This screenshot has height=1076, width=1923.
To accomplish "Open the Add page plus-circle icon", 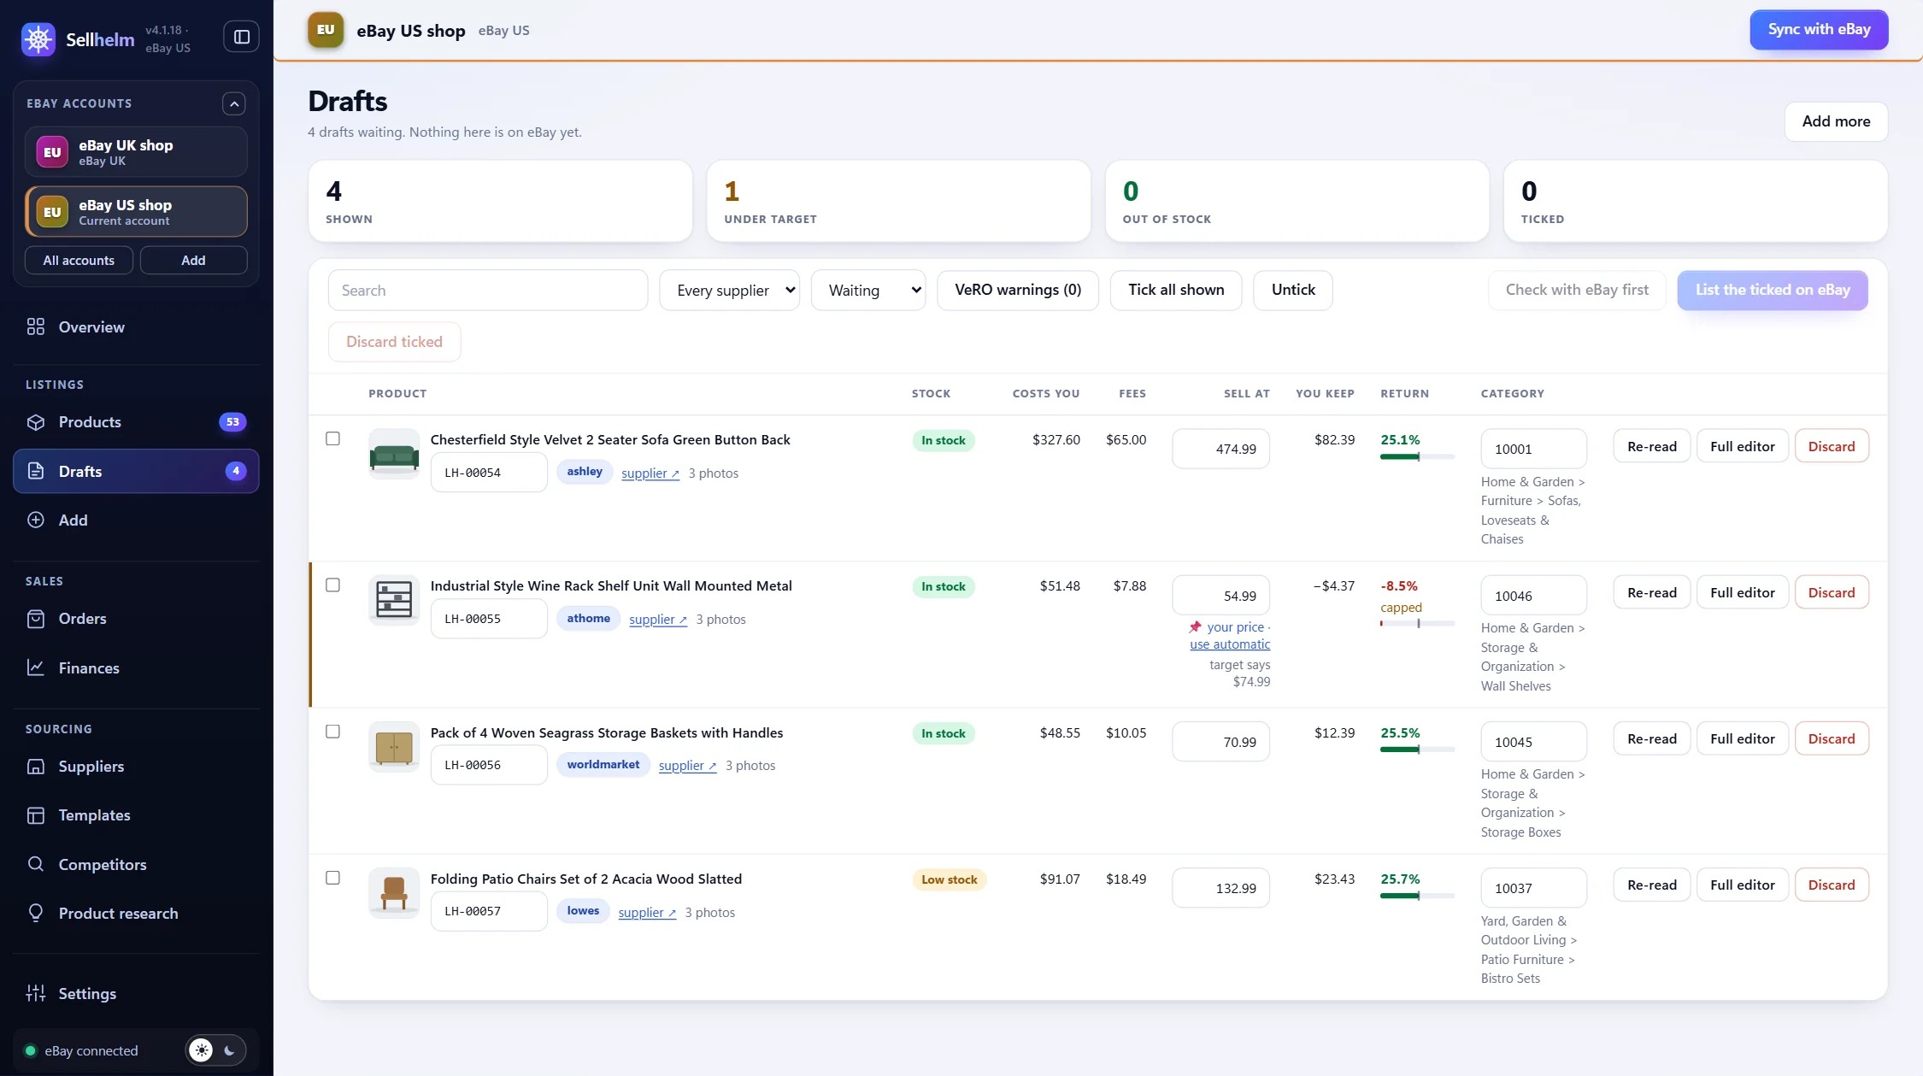I will click(36, 520).
